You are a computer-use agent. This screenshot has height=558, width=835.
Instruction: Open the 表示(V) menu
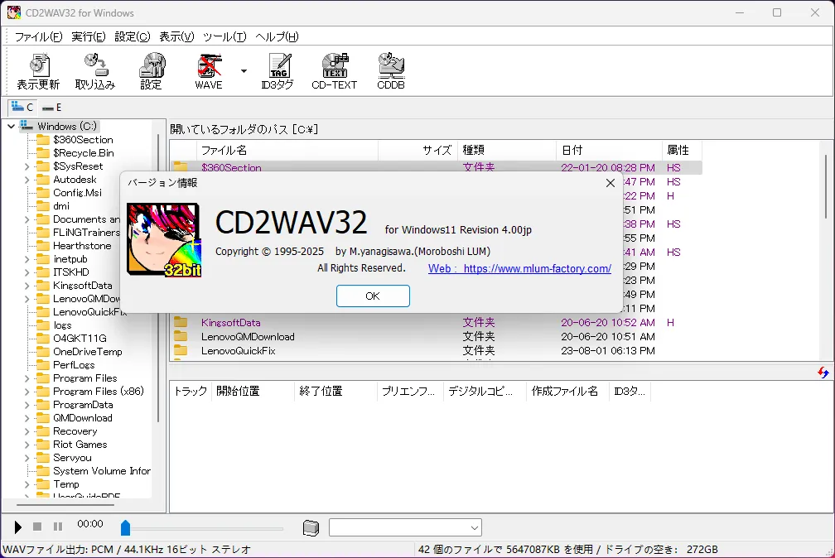(176, 36)
